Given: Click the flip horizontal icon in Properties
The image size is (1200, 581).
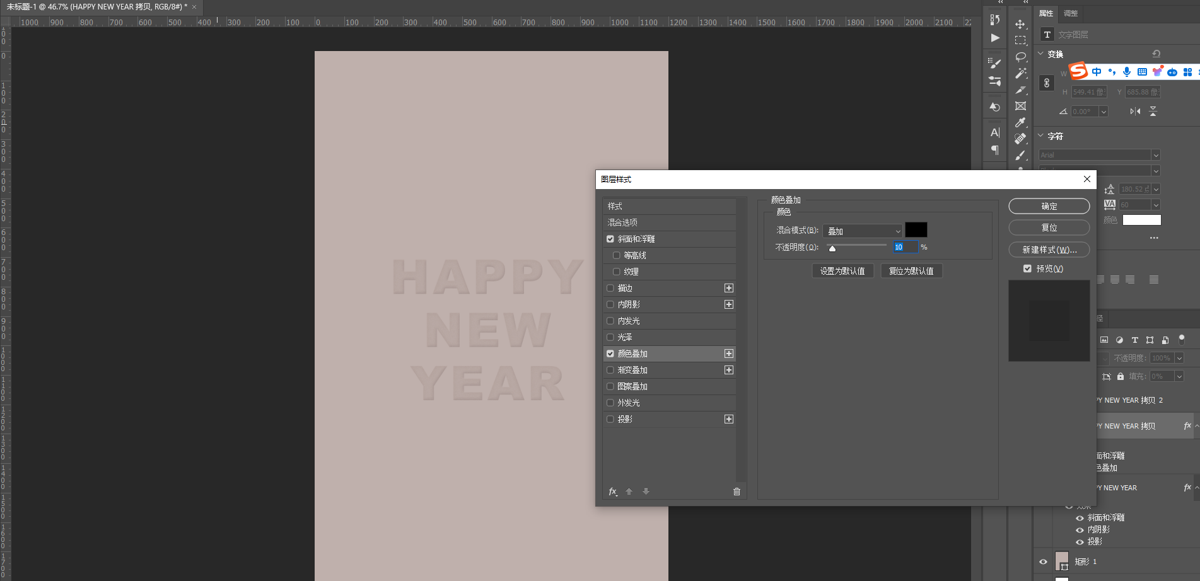Looking at the screenshot, I should (1135, 112).
